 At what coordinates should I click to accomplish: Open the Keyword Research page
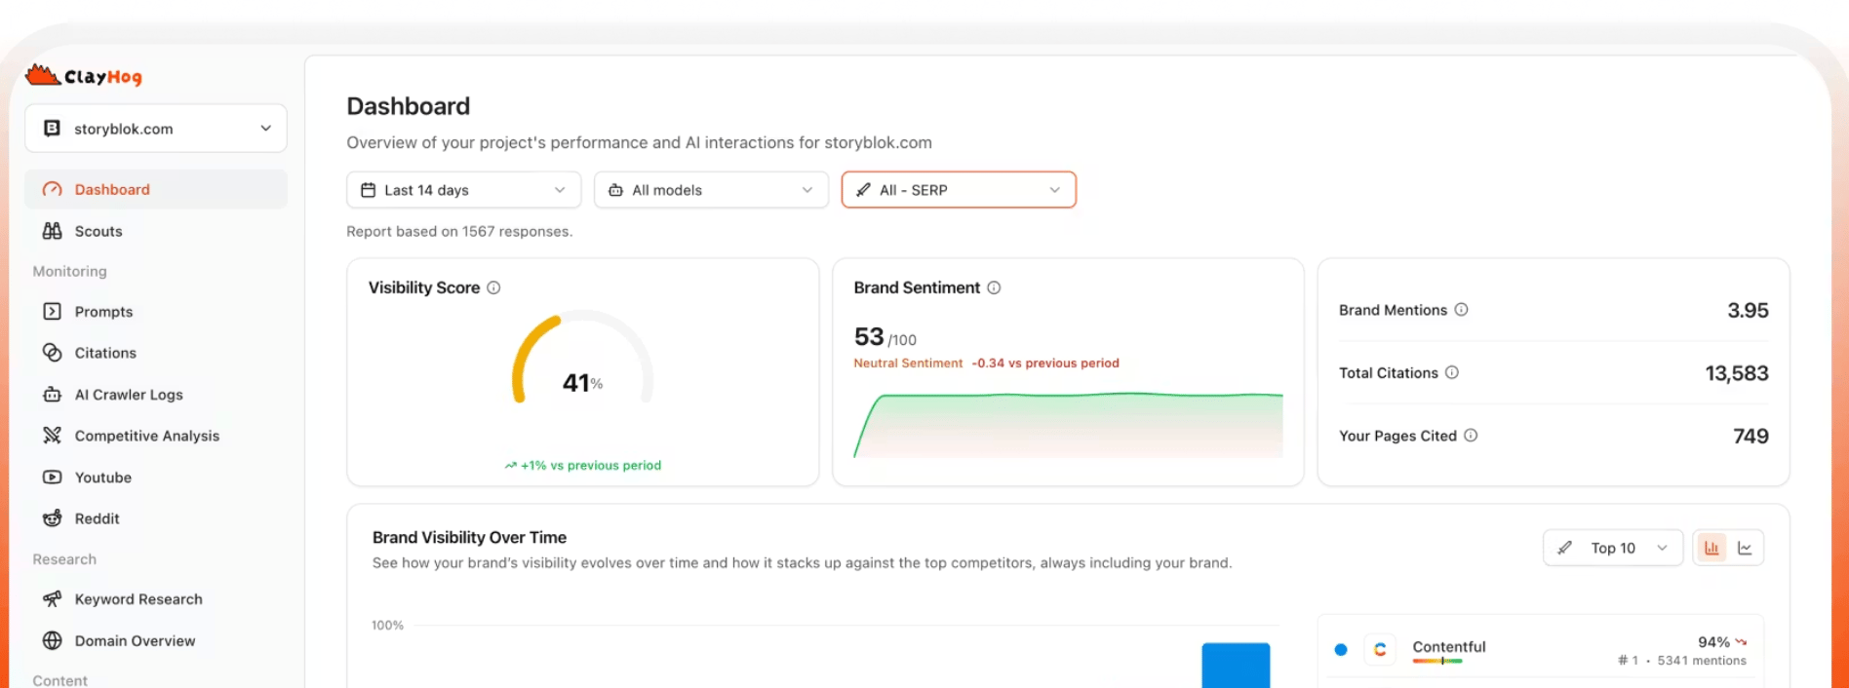click(138, 599)
